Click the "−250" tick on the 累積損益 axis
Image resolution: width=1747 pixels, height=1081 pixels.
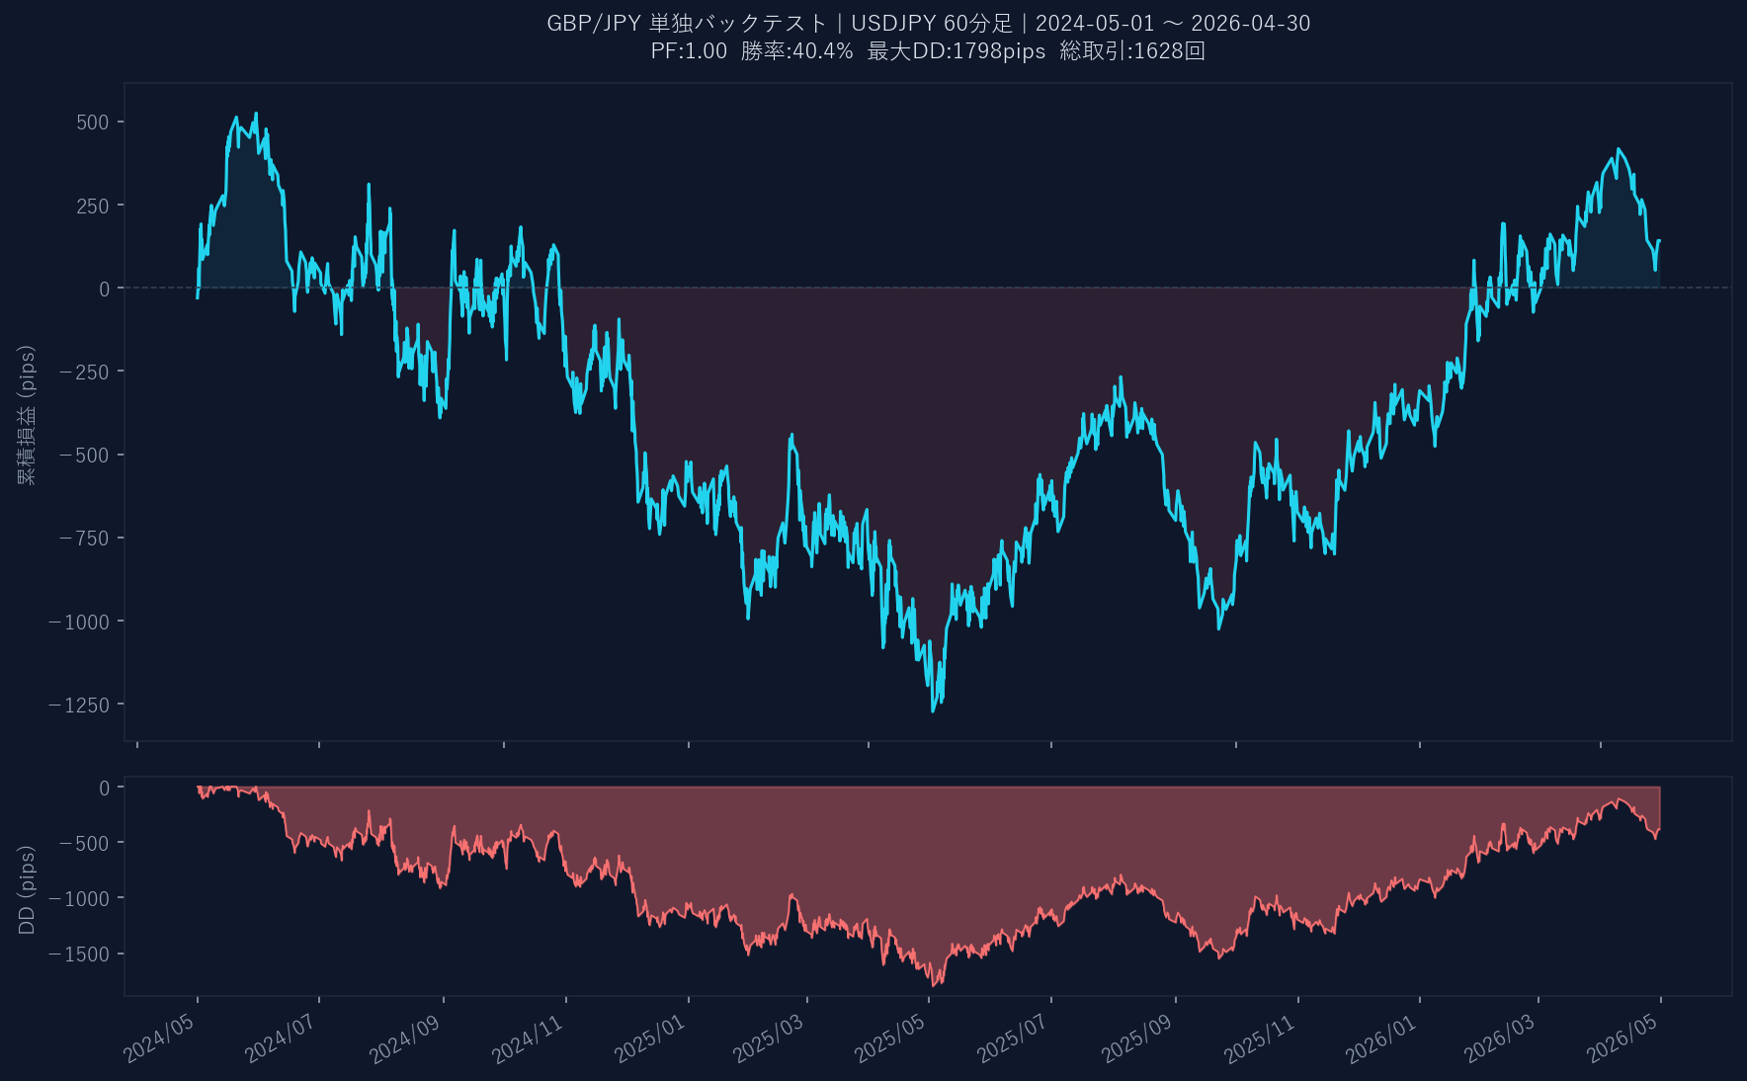[85, 372]
